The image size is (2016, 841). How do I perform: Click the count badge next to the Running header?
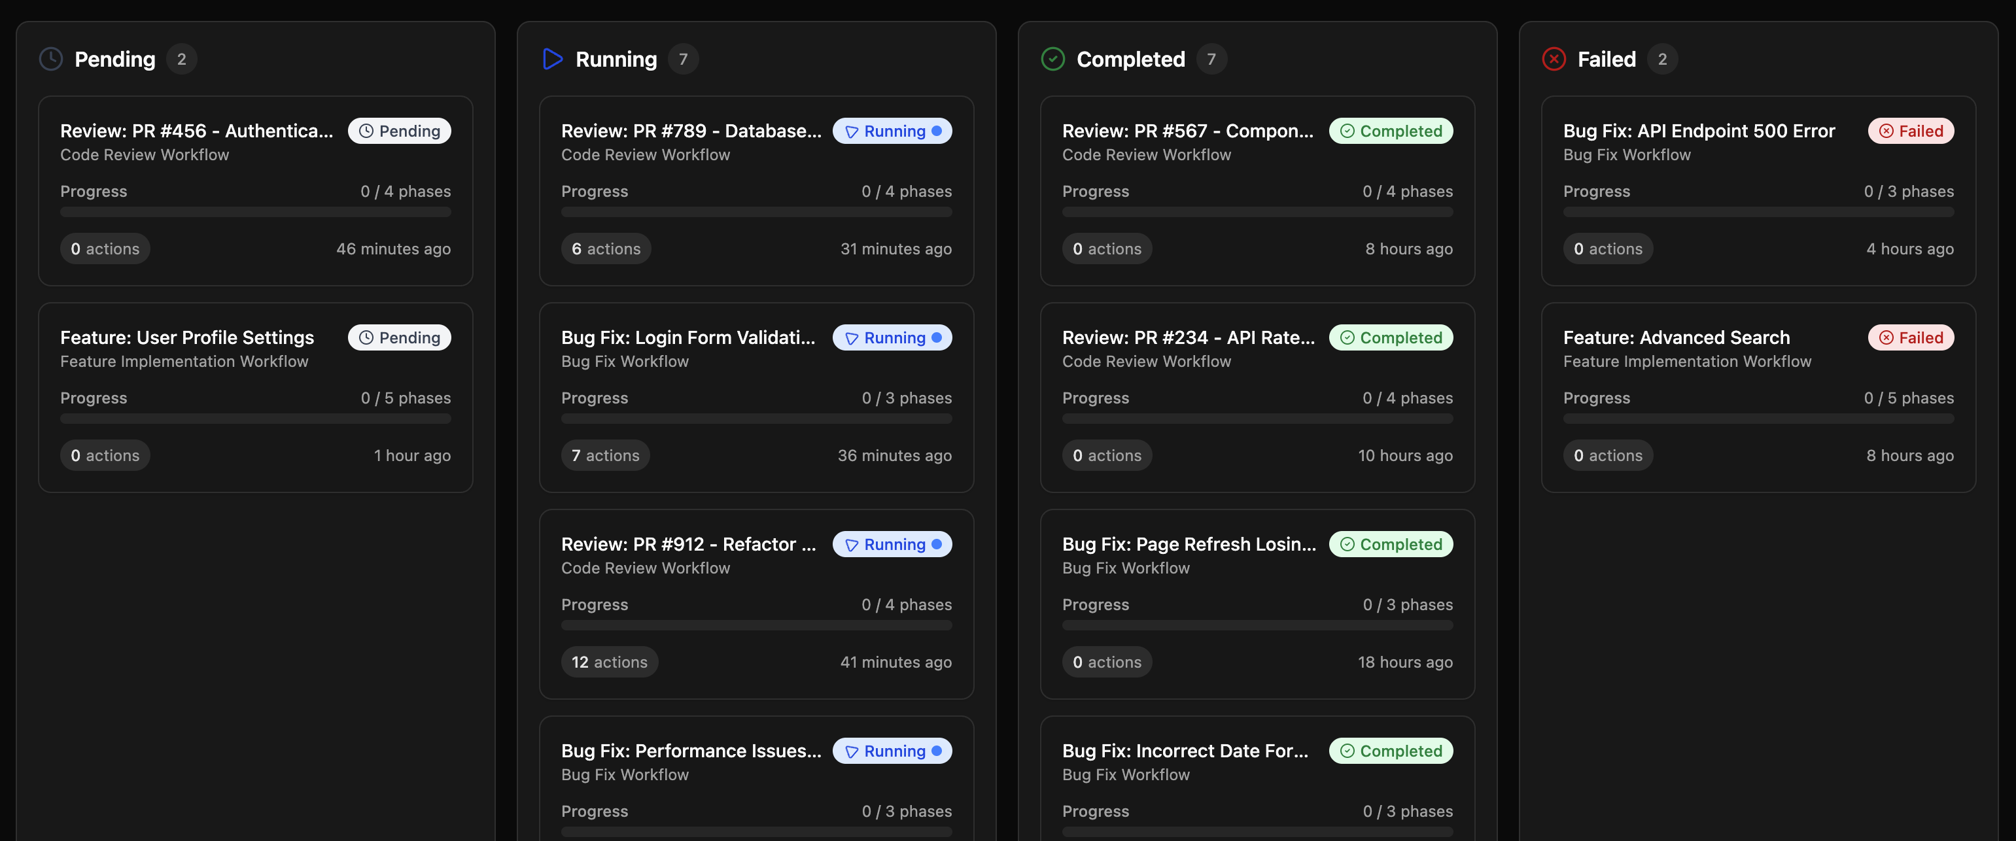(684, 58)
